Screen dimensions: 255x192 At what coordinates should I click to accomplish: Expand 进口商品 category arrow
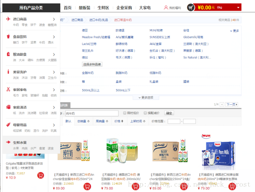point(54,19)
